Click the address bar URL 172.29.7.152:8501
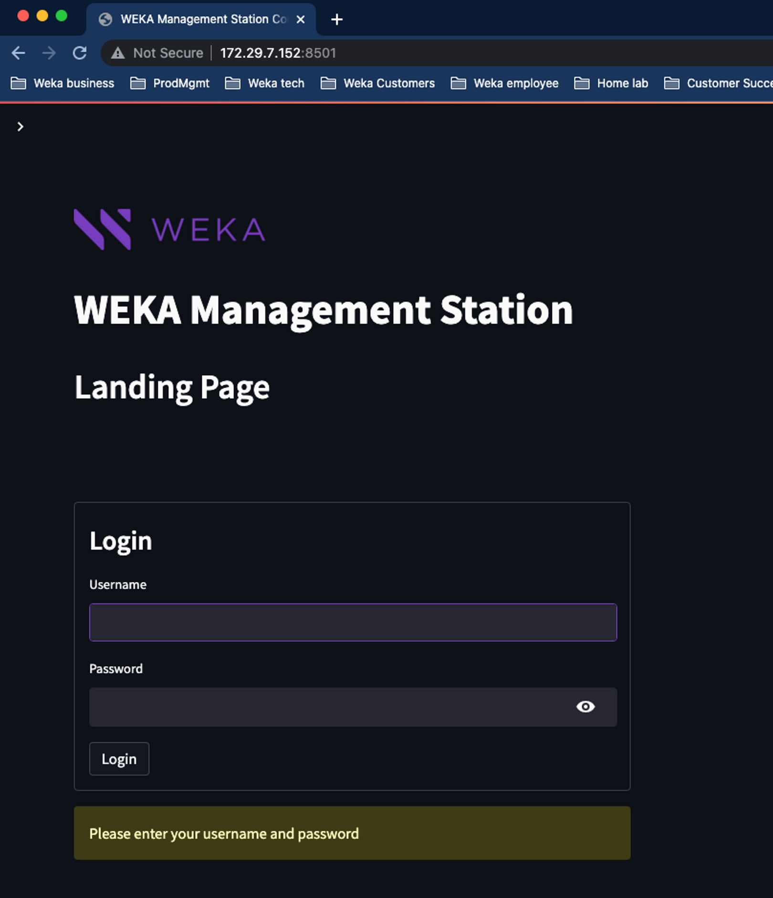Viewport: 773px width, 898px height. pos(278,53)
